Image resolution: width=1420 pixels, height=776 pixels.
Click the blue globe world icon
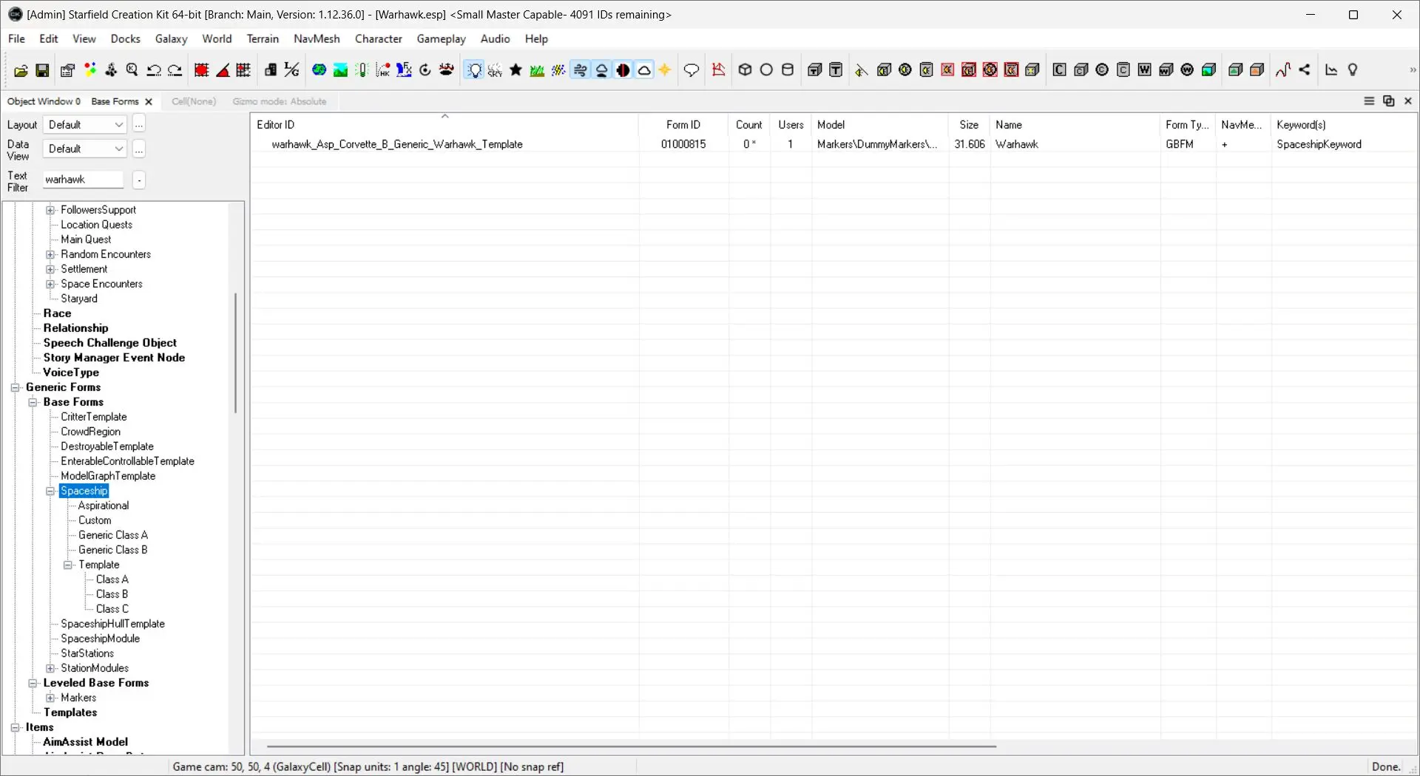(x=319, y=70)
